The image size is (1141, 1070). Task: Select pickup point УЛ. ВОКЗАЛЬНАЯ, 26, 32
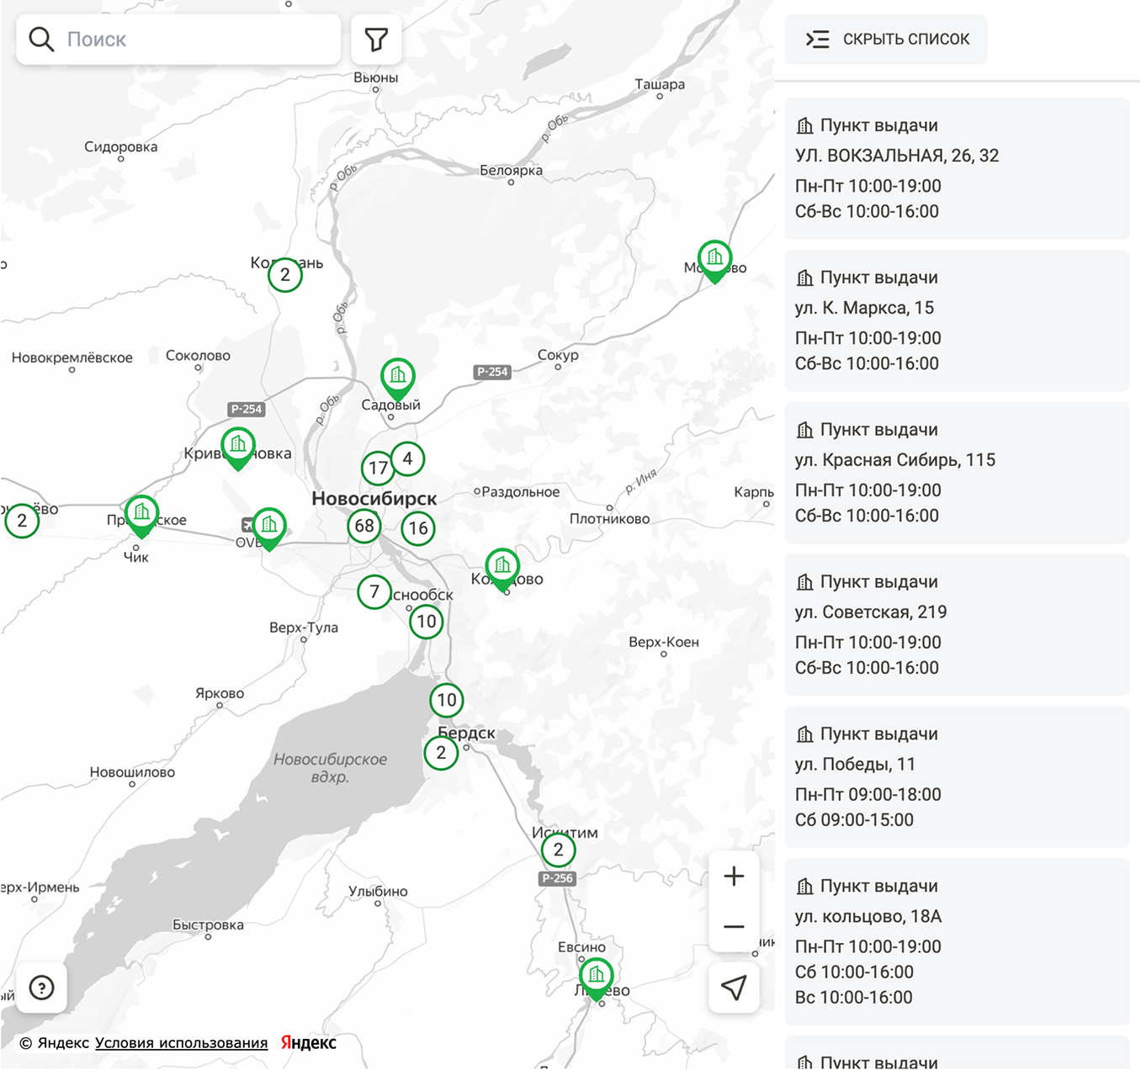pyautogui.click(x=957, y=168)
